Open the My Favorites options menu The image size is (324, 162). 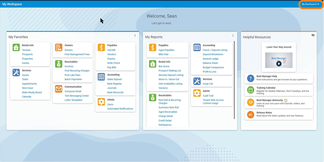[135, 35]
